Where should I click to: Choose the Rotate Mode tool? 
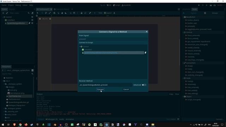click(46, 13)
